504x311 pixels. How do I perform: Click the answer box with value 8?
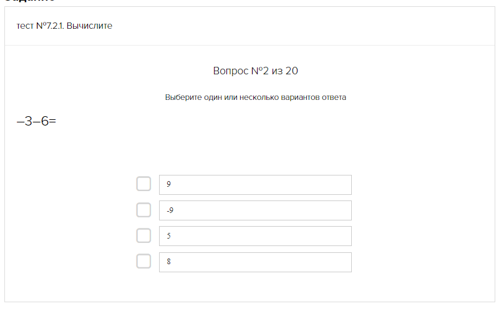[255, 262]
